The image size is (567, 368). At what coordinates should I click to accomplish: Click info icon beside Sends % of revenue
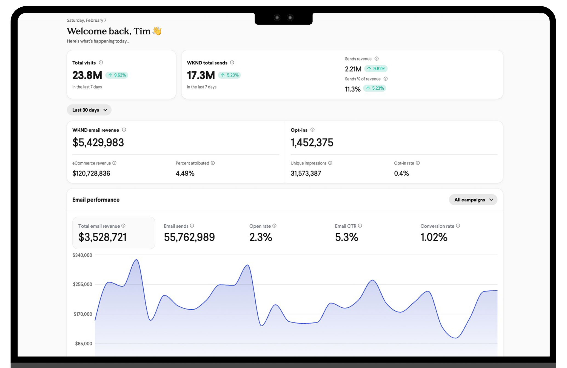click(386, 79)
